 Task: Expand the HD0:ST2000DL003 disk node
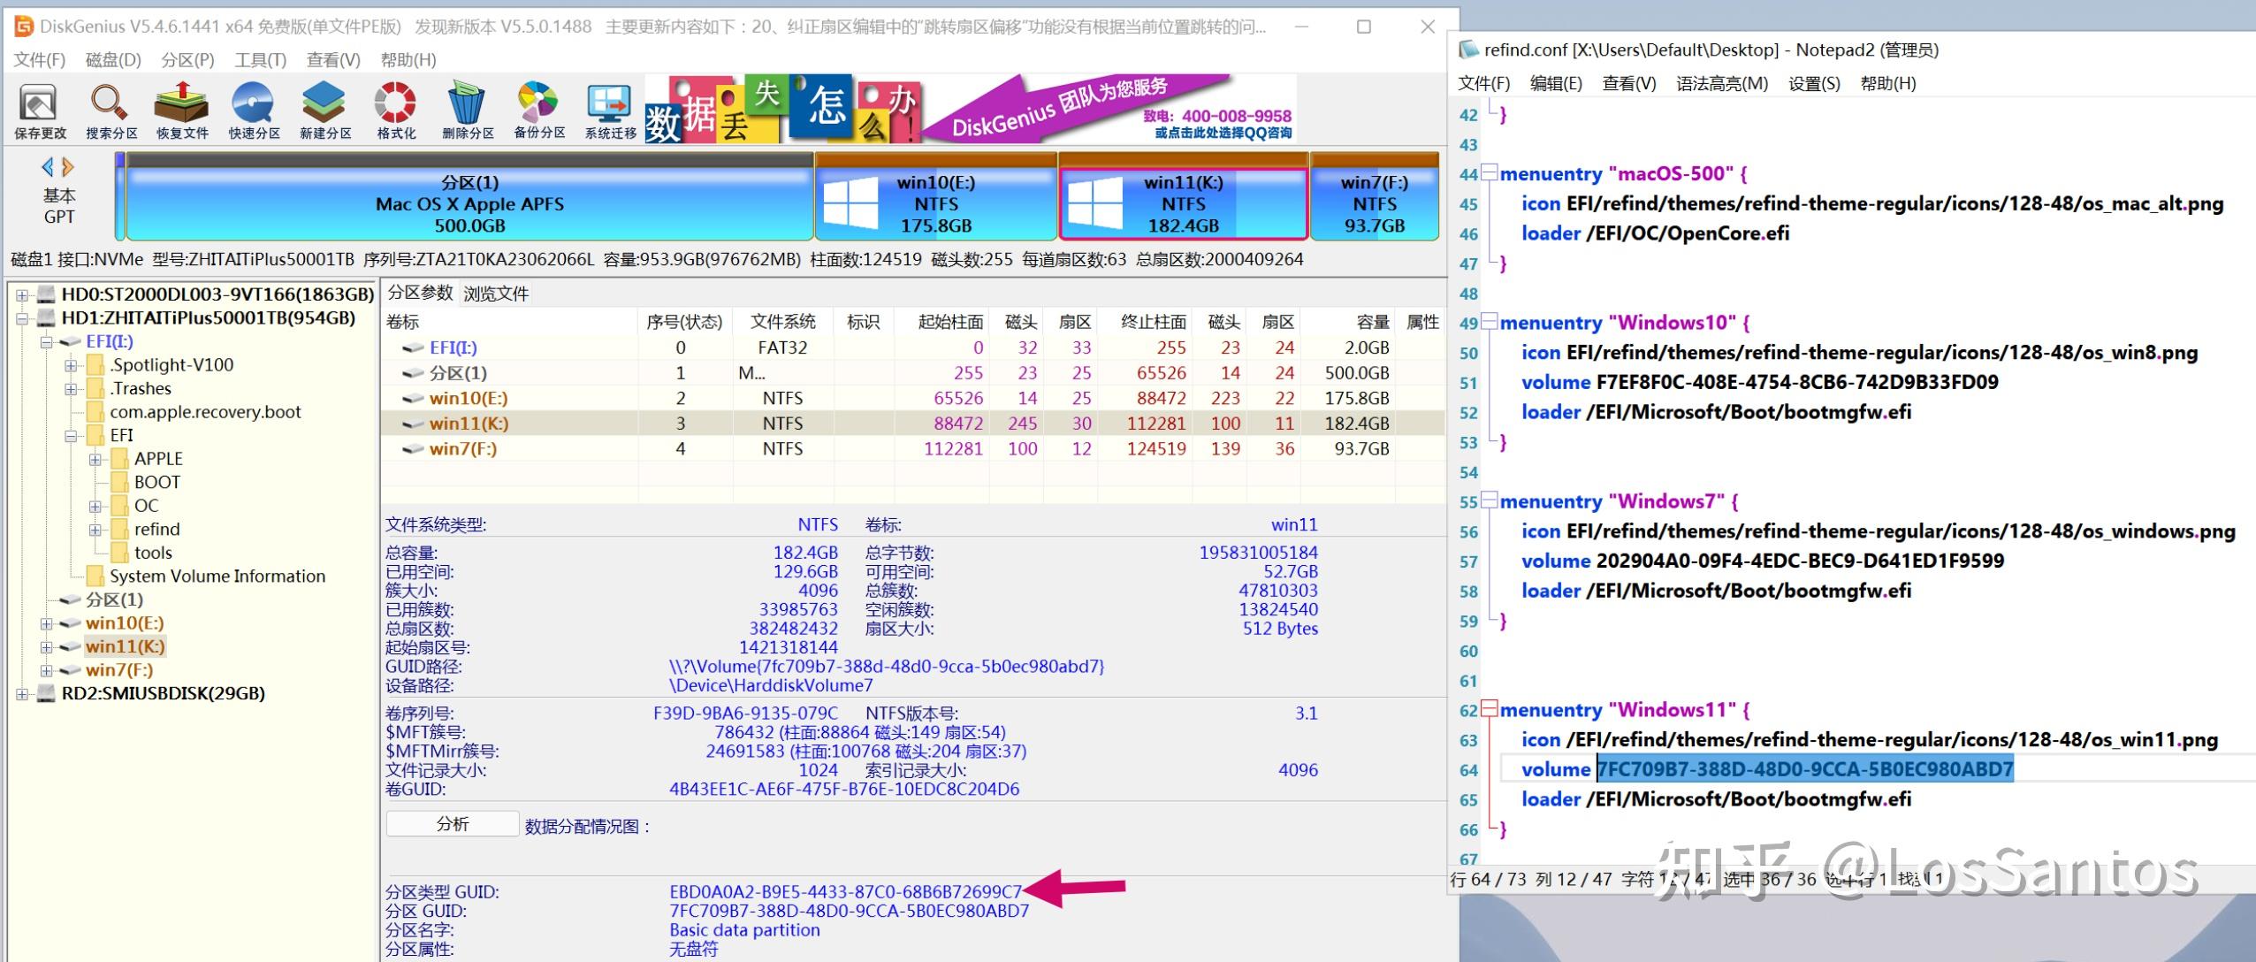coord(21,294)
